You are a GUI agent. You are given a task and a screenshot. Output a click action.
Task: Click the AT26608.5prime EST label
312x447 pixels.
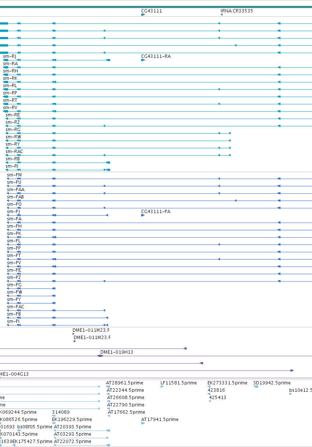point(126,398)
